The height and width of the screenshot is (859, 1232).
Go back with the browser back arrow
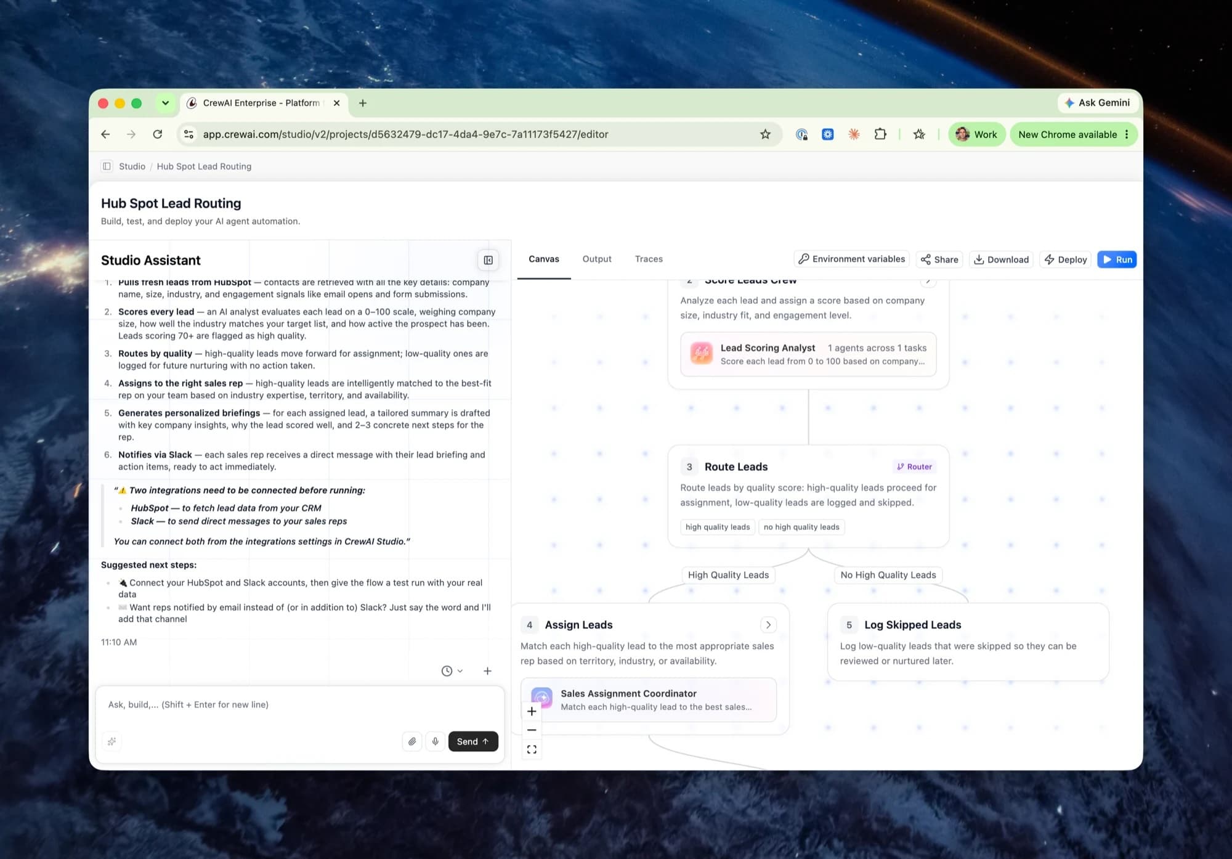click(105, 134)
